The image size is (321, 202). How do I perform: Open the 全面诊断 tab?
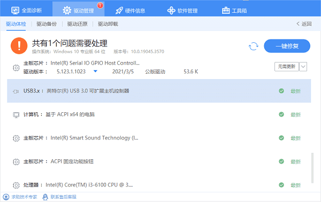tap(26, 10)
